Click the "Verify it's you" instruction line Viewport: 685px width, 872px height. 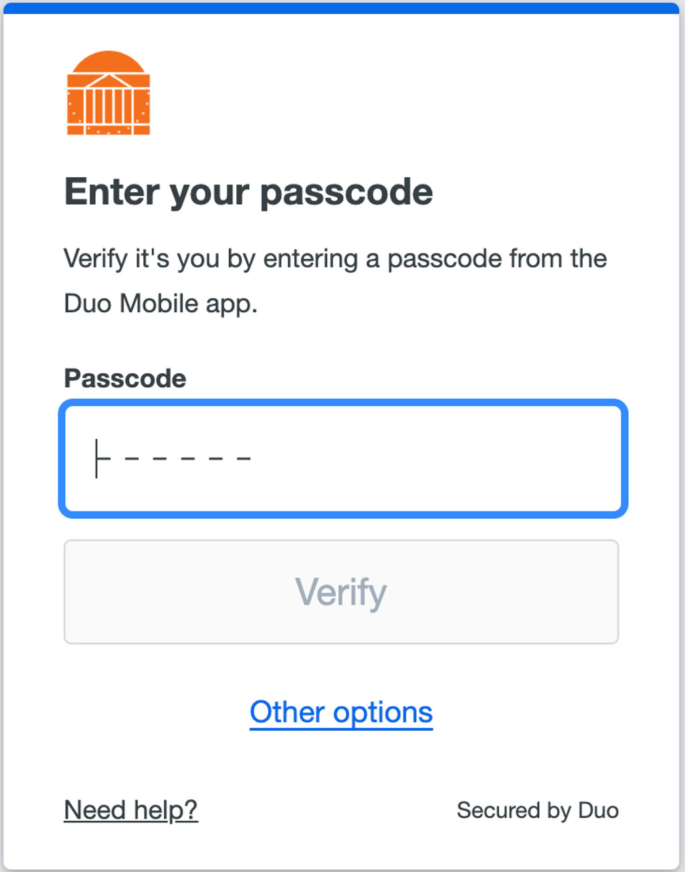click(x=334, y=259)
